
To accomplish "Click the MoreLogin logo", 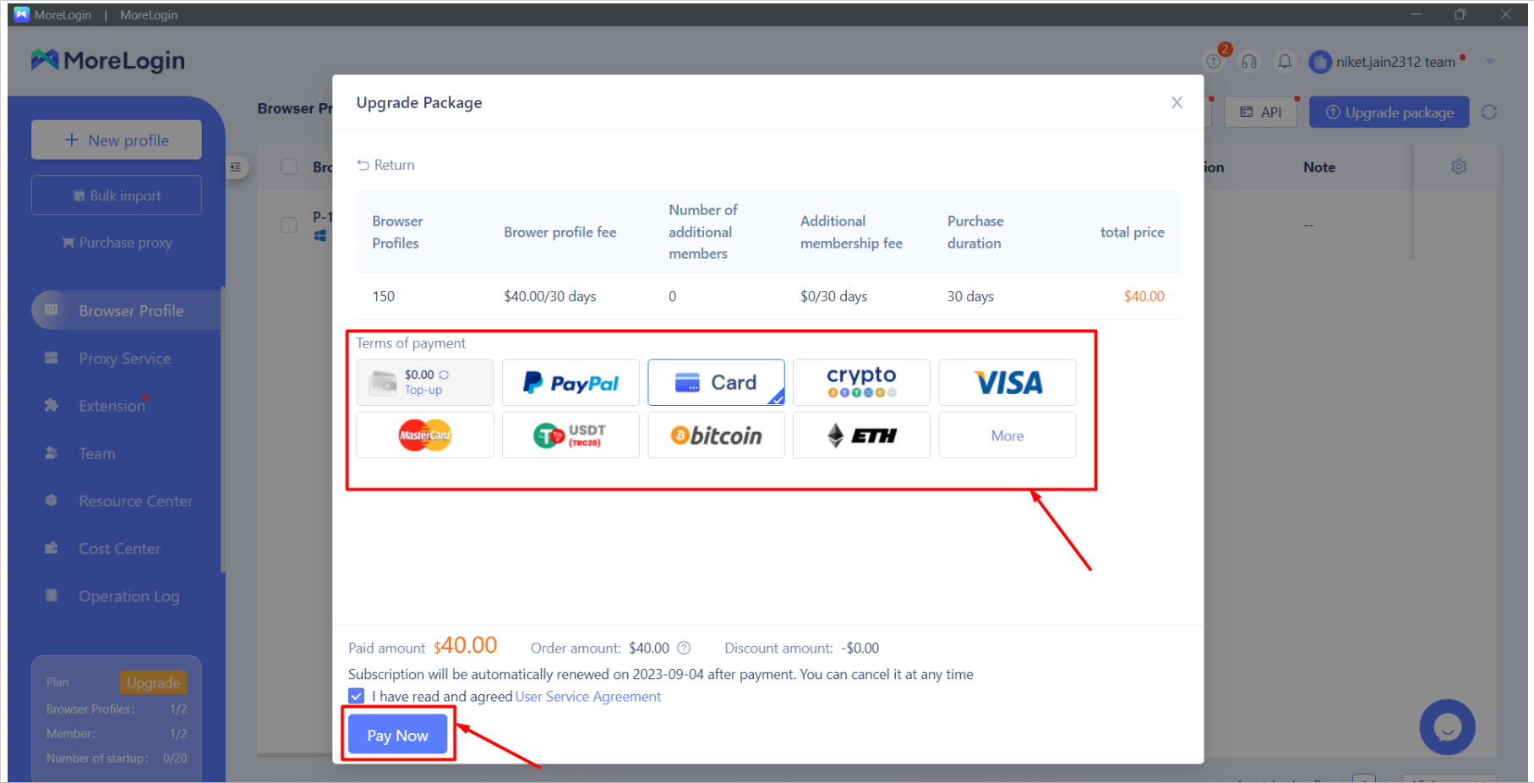I will [x=108, y=60].
